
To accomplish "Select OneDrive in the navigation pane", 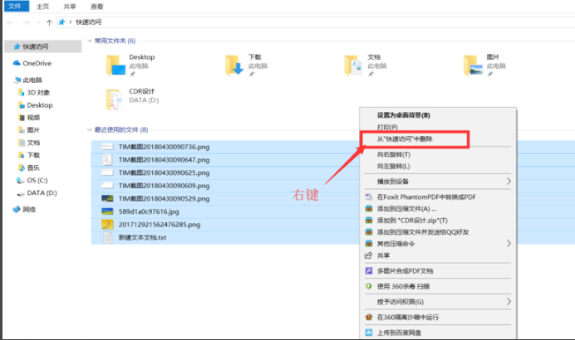I will (36, 63).
